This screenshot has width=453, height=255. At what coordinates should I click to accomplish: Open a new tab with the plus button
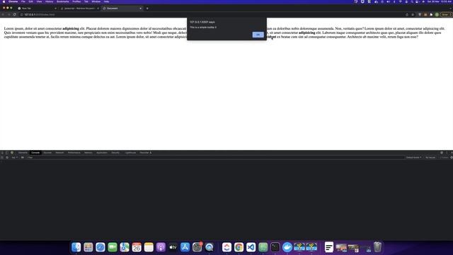(x=147, y=8)
